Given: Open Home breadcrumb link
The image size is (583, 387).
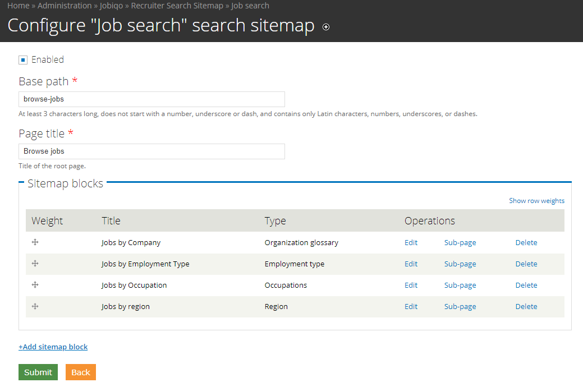Looking at the screenshot, I should pyautogui.click(x=18, y=6).
